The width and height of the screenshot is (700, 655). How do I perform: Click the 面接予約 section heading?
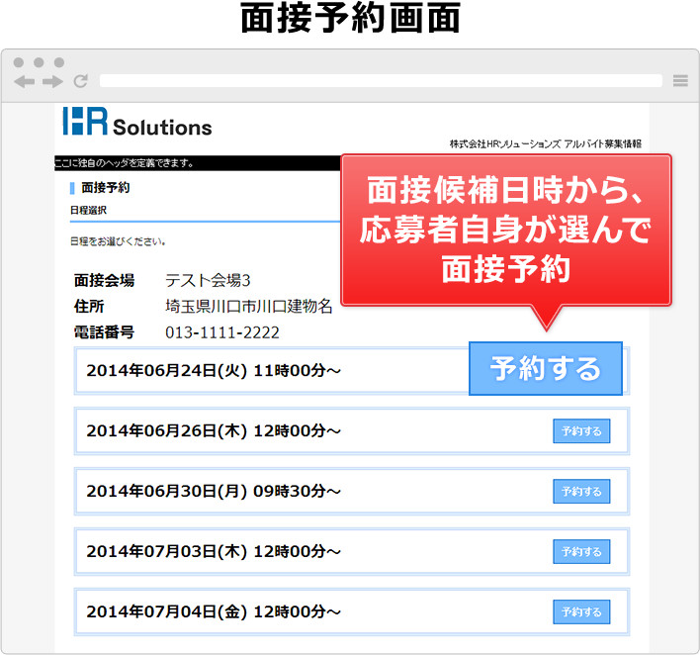(106, 188)
